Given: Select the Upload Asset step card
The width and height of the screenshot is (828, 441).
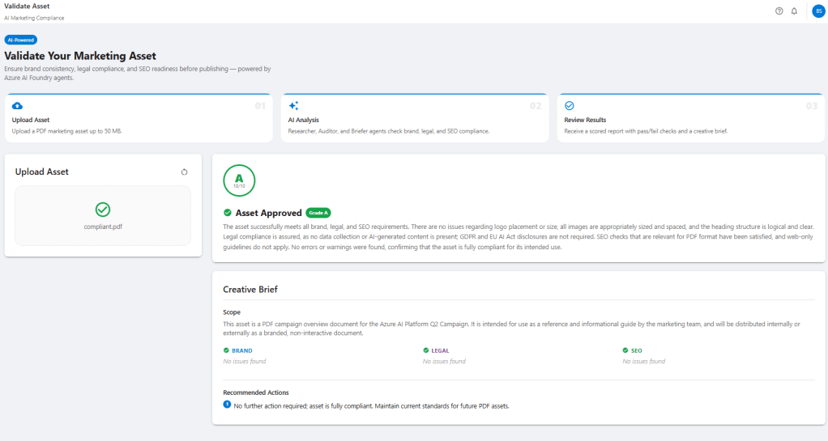Looking at the screenshot, I should click(x=139, y=118).
